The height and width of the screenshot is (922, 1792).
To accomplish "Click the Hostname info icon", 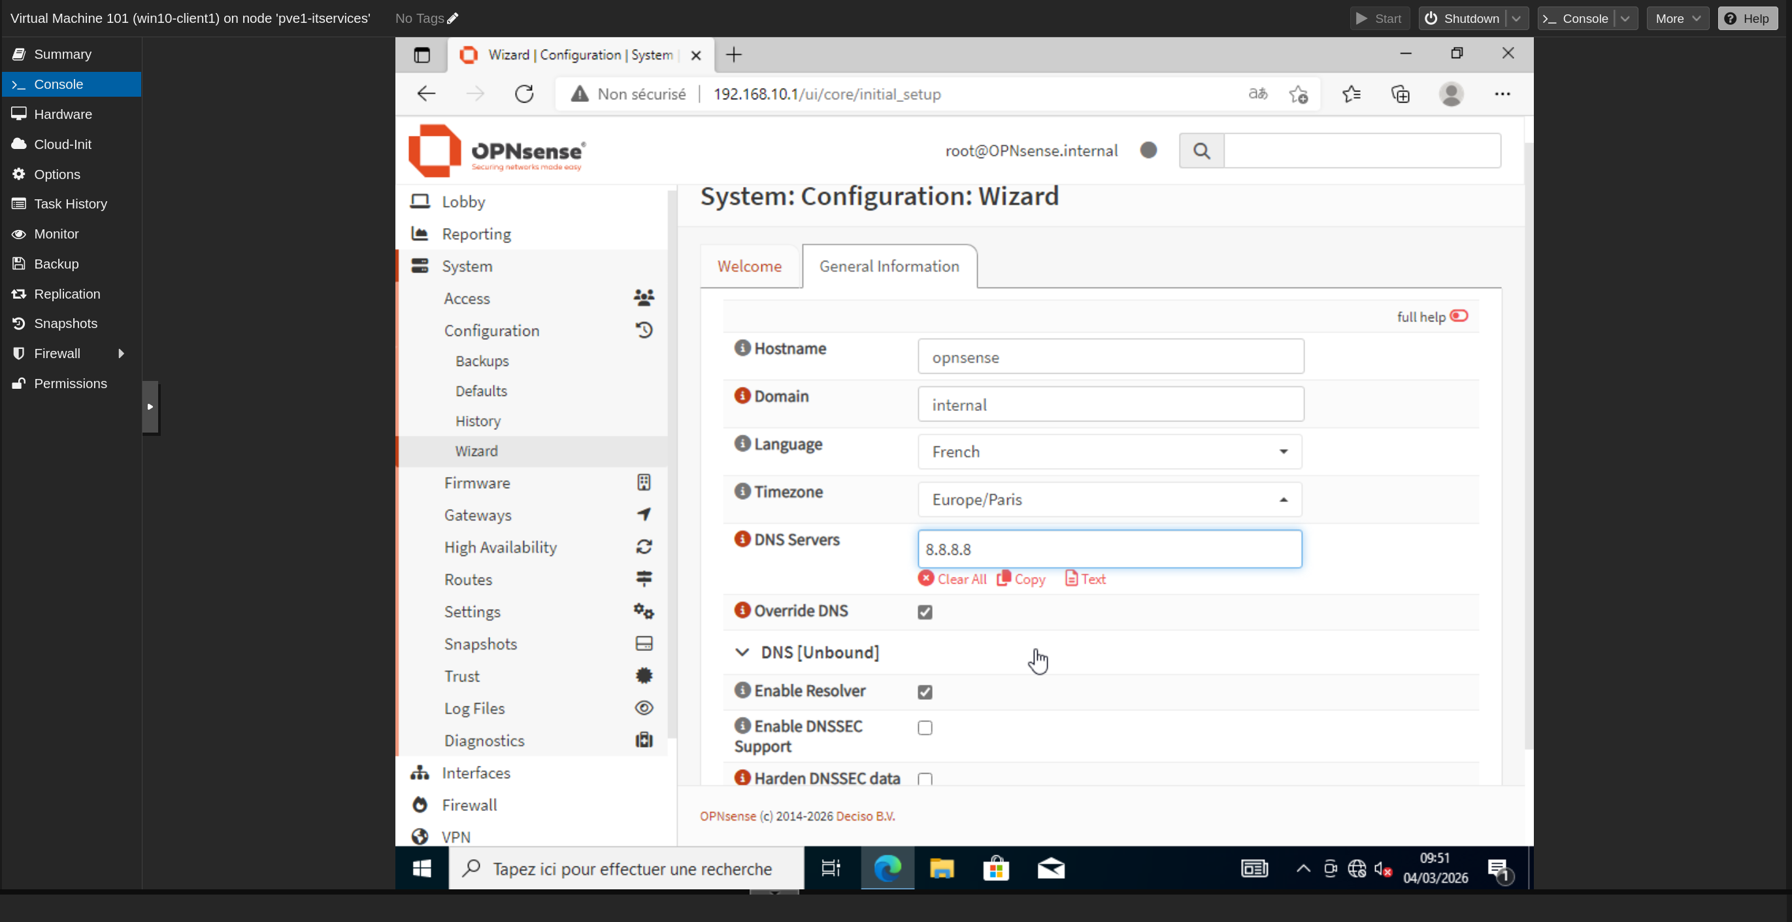I will pos(742,348).
